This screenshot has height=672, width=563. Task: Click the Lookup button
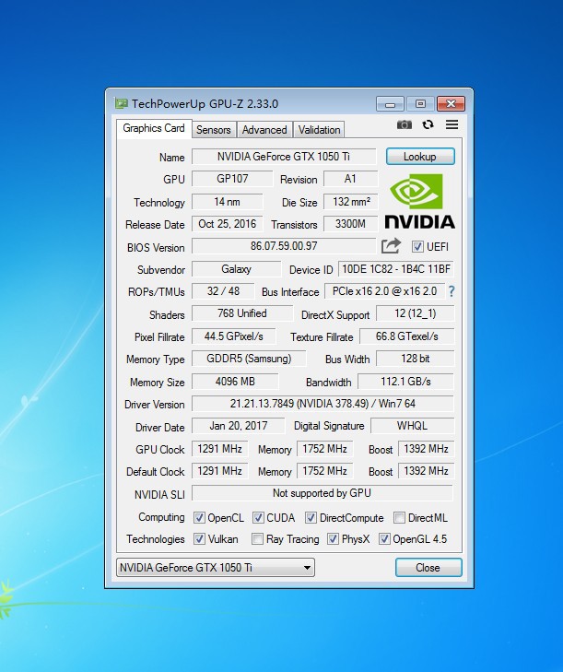(x=420, y=157)
